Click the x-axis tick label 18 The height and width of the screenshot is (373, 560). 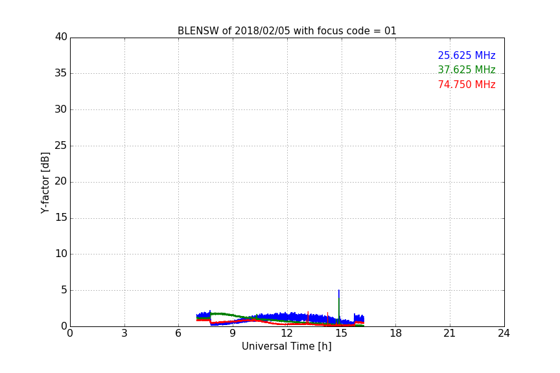396,333
